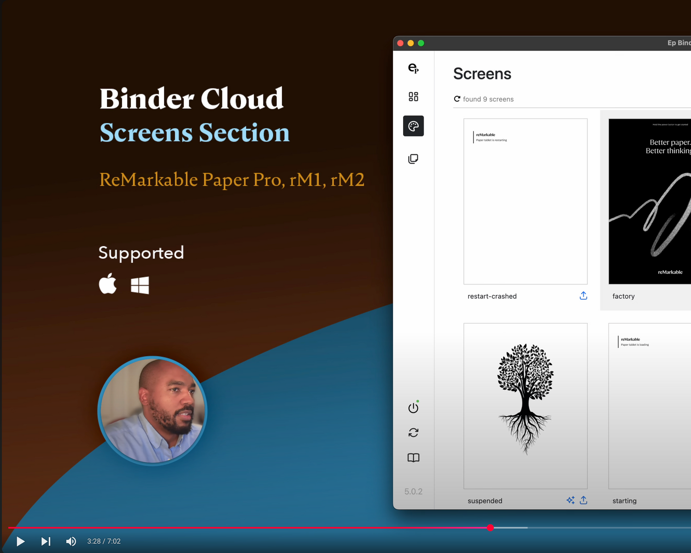Skip to next video
The width and height of the screenshot is (691, 553).
pyautogui.click(x=46, y=541)
